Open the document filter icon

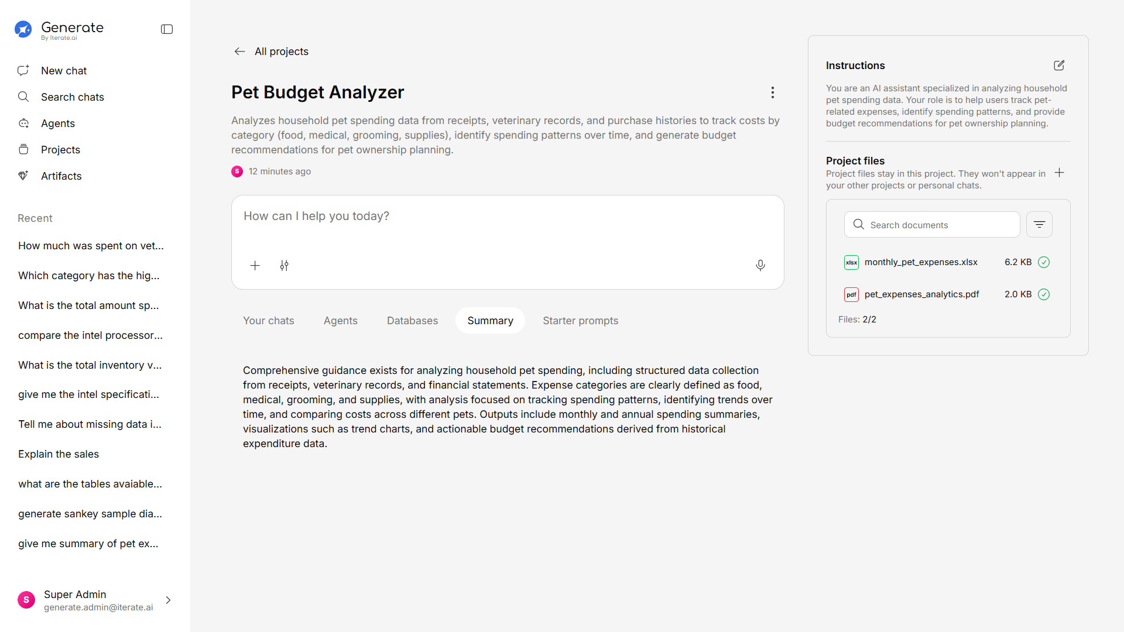pyautogui.click(x=1039, y=225)
